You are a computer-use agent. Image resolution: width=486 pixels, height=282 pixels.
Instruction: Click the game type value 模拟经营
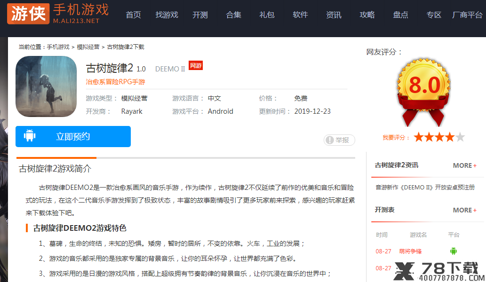pyautogui.click(x=134, y=98)
